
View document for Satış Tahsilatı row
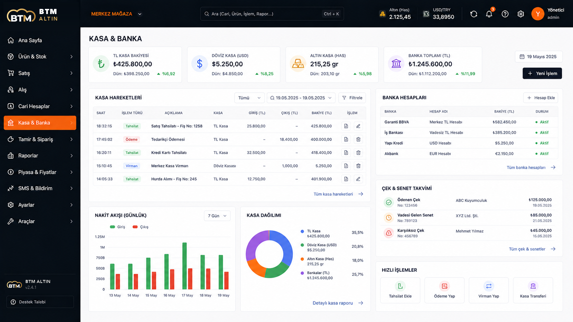click(346, 126)
